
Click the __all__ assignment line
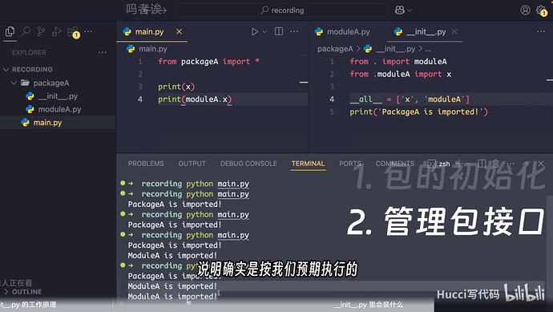point(410,99)
